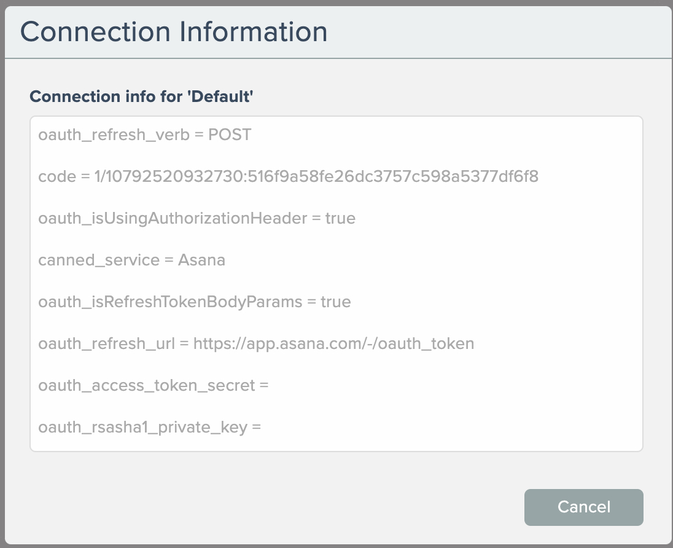Image resolution: width=673 pixels, height=548 pixels.
Task: Click the oauth_refresh_verb = POST line
Action: pos(145,135)
